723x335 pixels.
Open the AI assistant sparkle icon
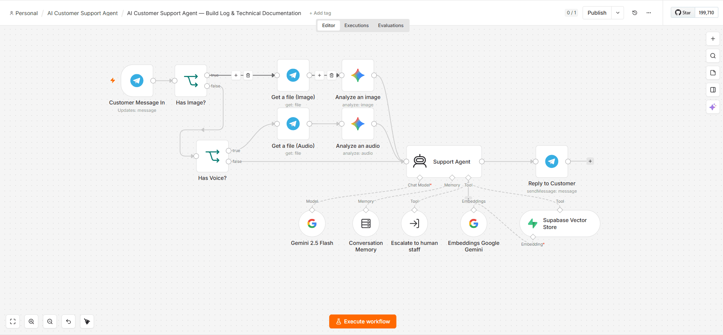713,107
